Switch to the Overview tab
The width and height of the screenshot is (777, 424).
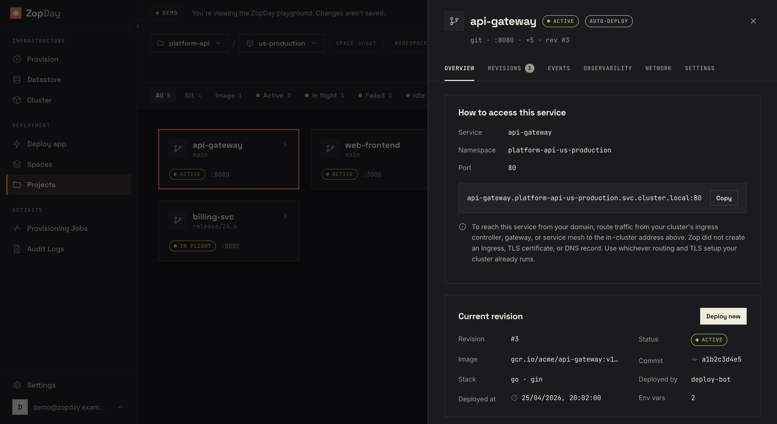pyautogui.click(x=459, y=68)
